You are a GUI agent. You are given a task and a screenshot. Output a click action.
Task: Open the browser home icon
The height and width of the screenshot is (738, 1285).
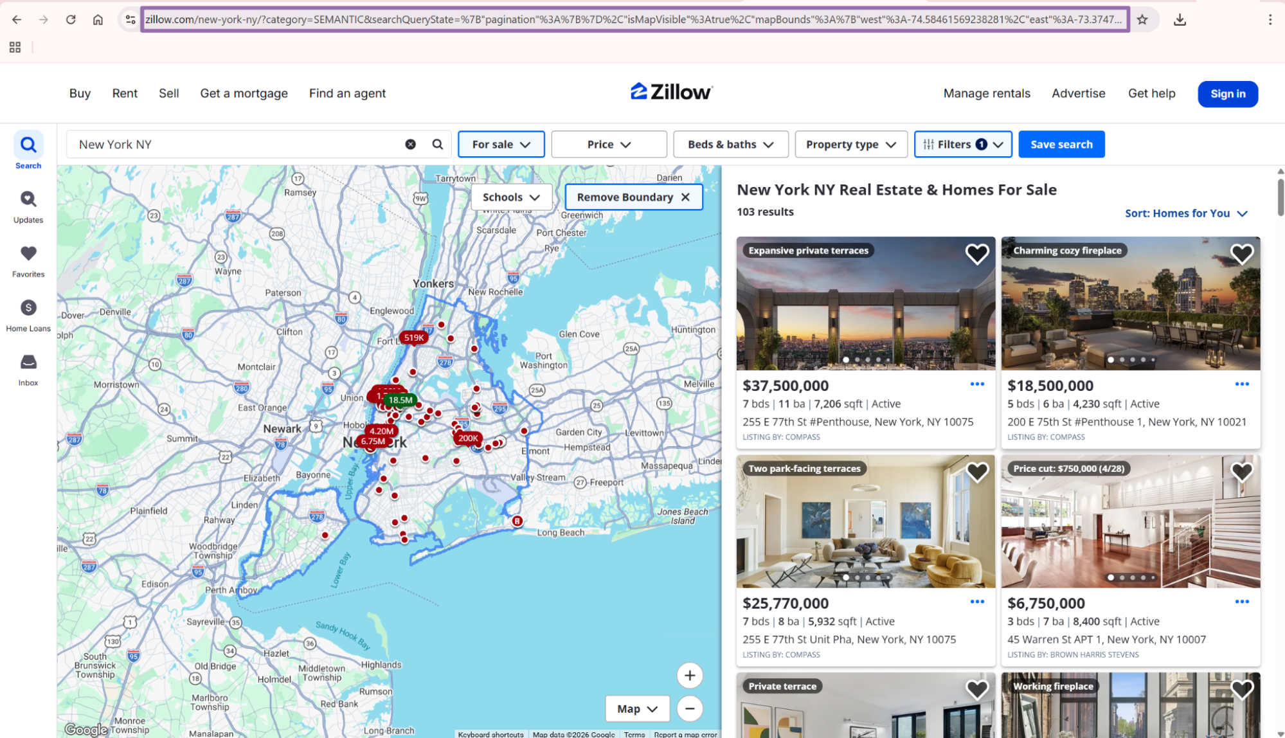click(98, 19)
